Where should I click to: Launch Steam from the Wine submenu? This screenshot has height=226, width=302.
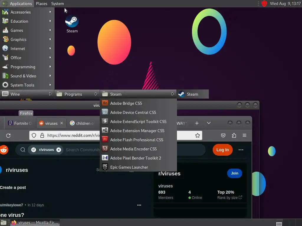[x=192, y=94]
